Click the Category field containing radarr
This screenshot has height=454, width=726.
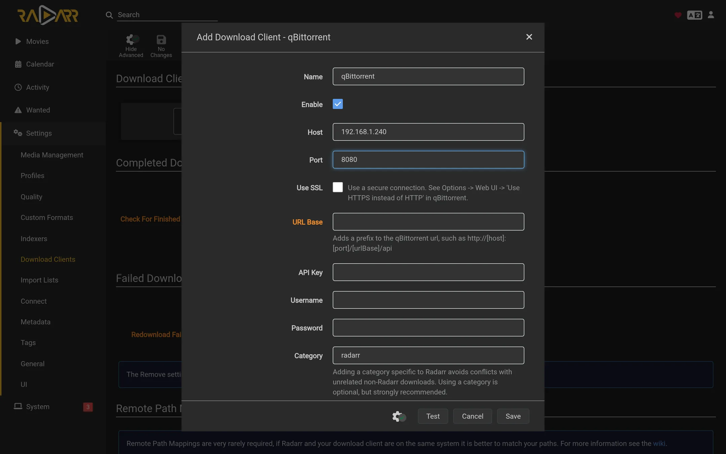(428, 355)
